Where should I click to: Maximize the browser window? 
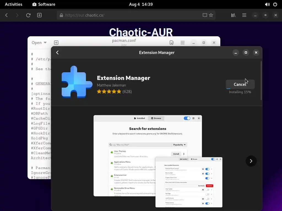point(265,15)
